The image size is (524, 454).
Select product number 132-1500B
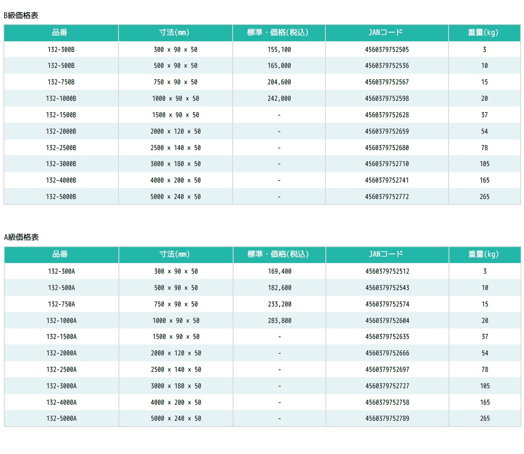(61, 115)
